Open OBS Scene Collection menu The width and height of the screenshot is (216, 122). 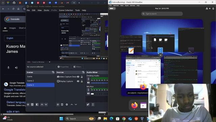tap(66, 10)
